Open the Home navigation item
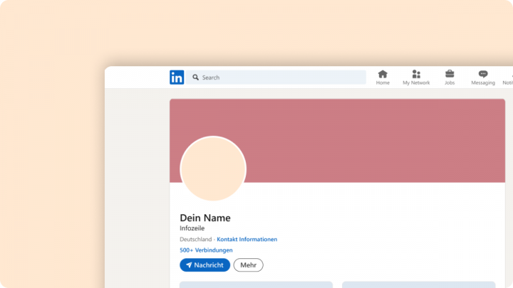 click(383, 78)
